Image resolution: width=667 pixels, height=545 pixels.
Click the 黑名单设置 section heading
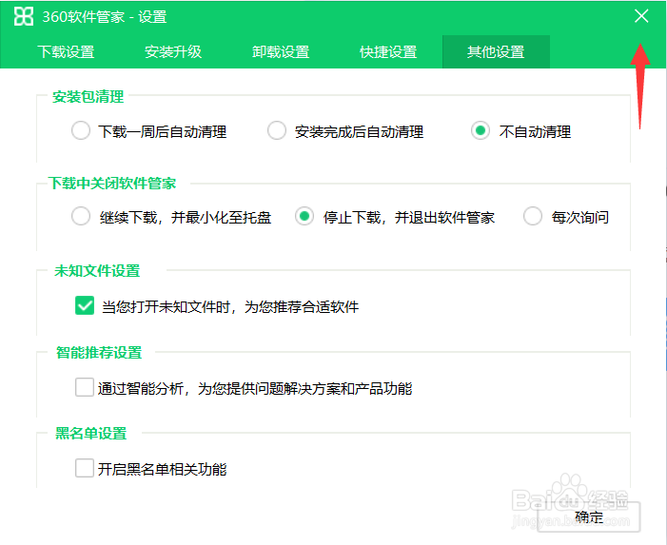tap(91, 434)
